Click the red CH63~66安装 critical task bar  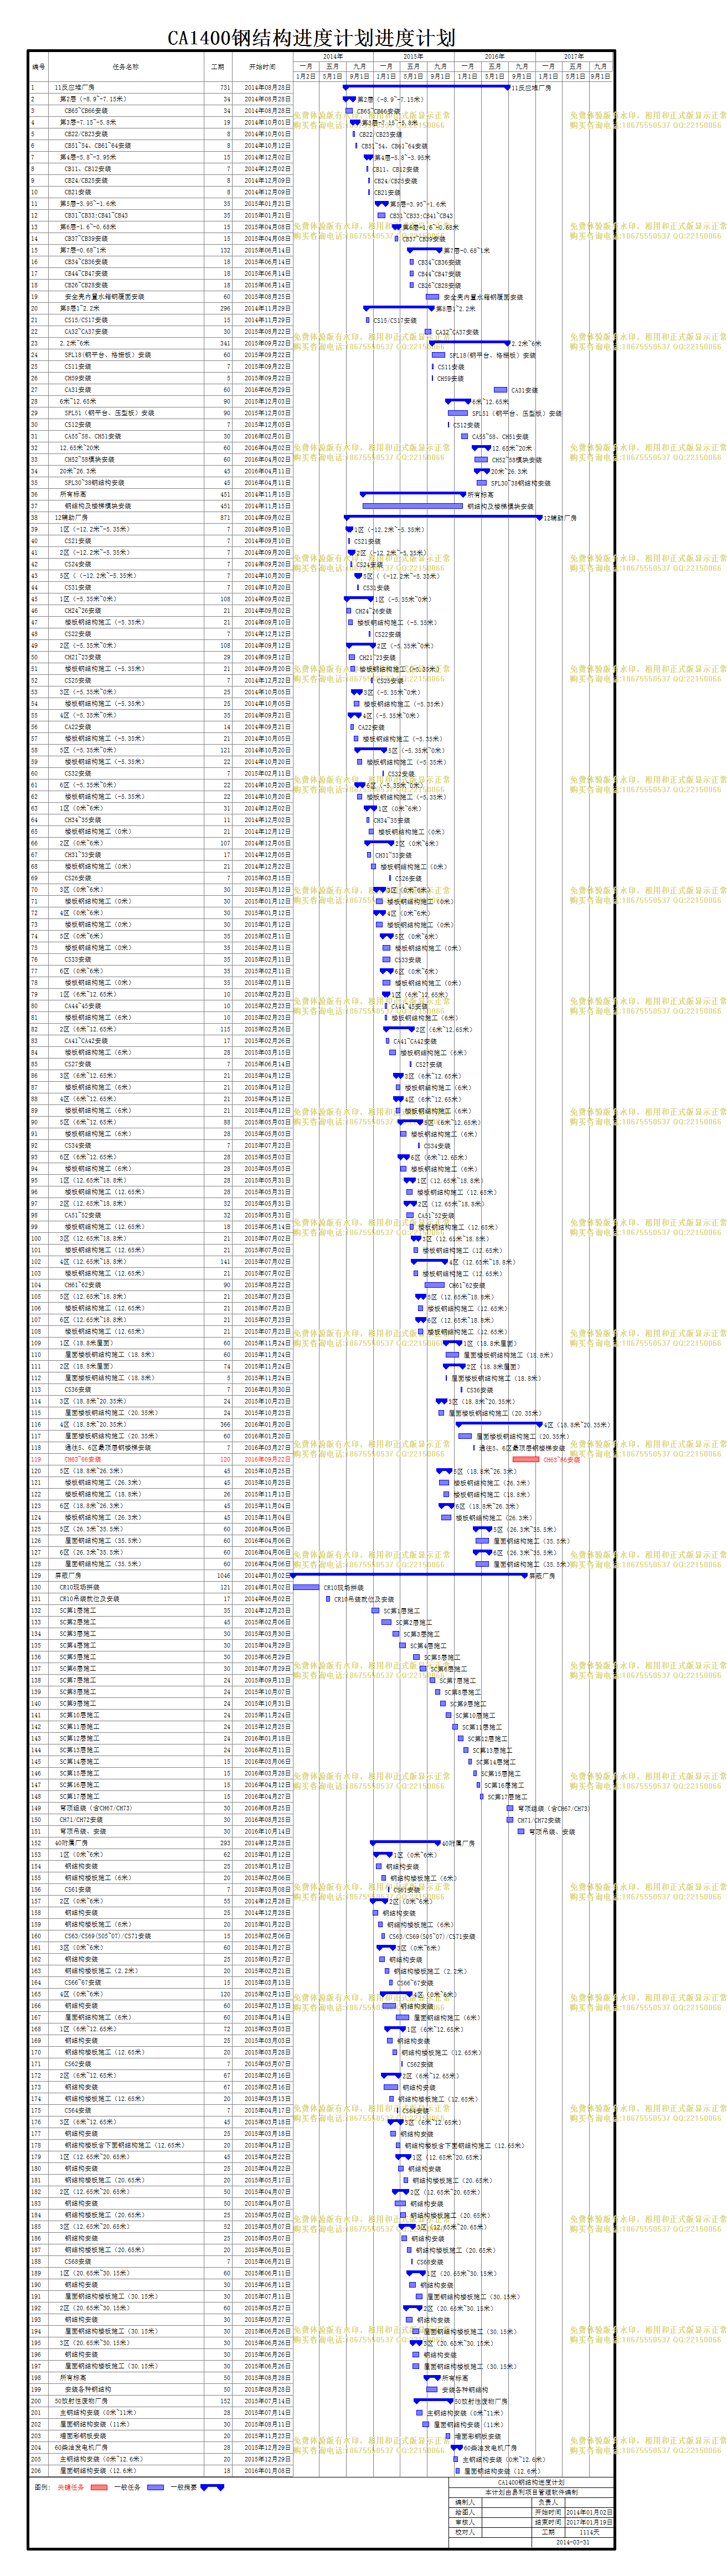coord(526,1460)
